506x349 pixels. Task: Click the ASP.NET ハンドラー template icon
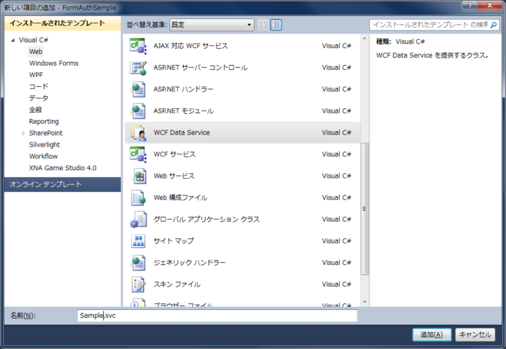(139, 89)
